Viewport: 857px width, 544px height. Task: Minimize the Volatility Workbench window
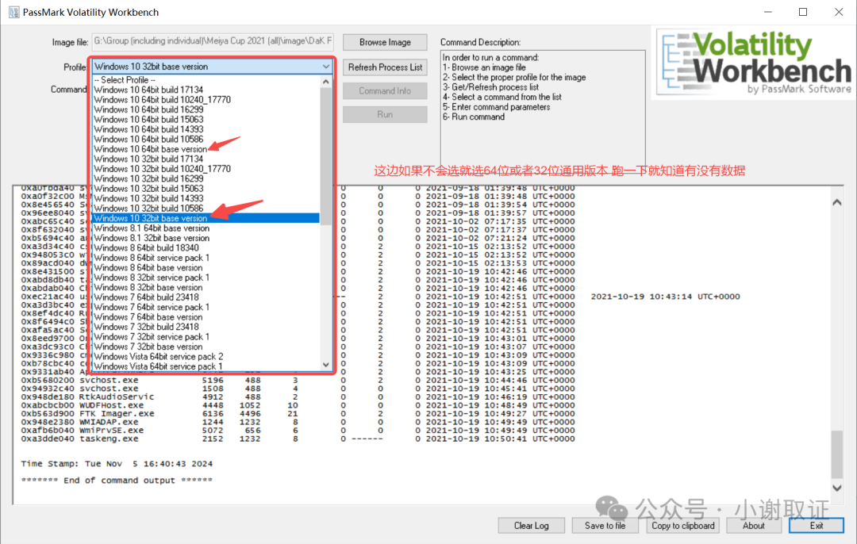pos(768,12)
